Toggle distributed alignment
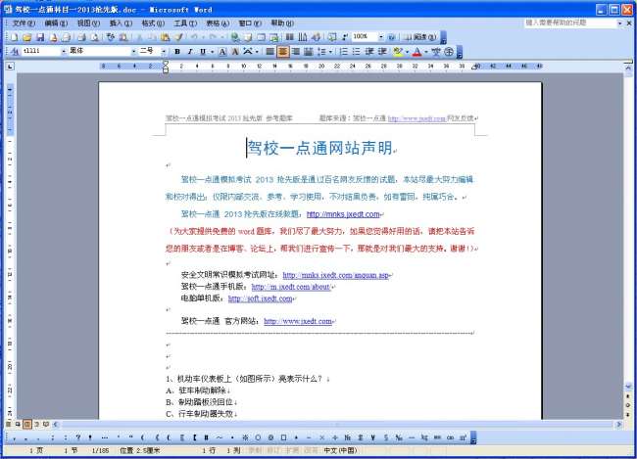This screenshot has height=459, width=637. 309,52
